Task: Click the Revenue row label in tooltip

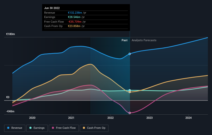Action: pos(50,13)
